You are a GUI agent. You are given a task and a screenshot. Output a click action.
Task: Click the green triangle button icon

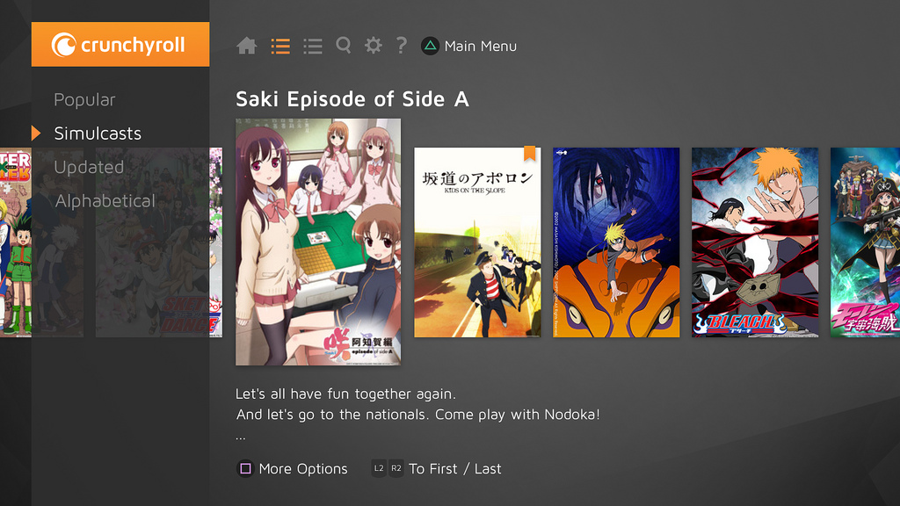430,46
